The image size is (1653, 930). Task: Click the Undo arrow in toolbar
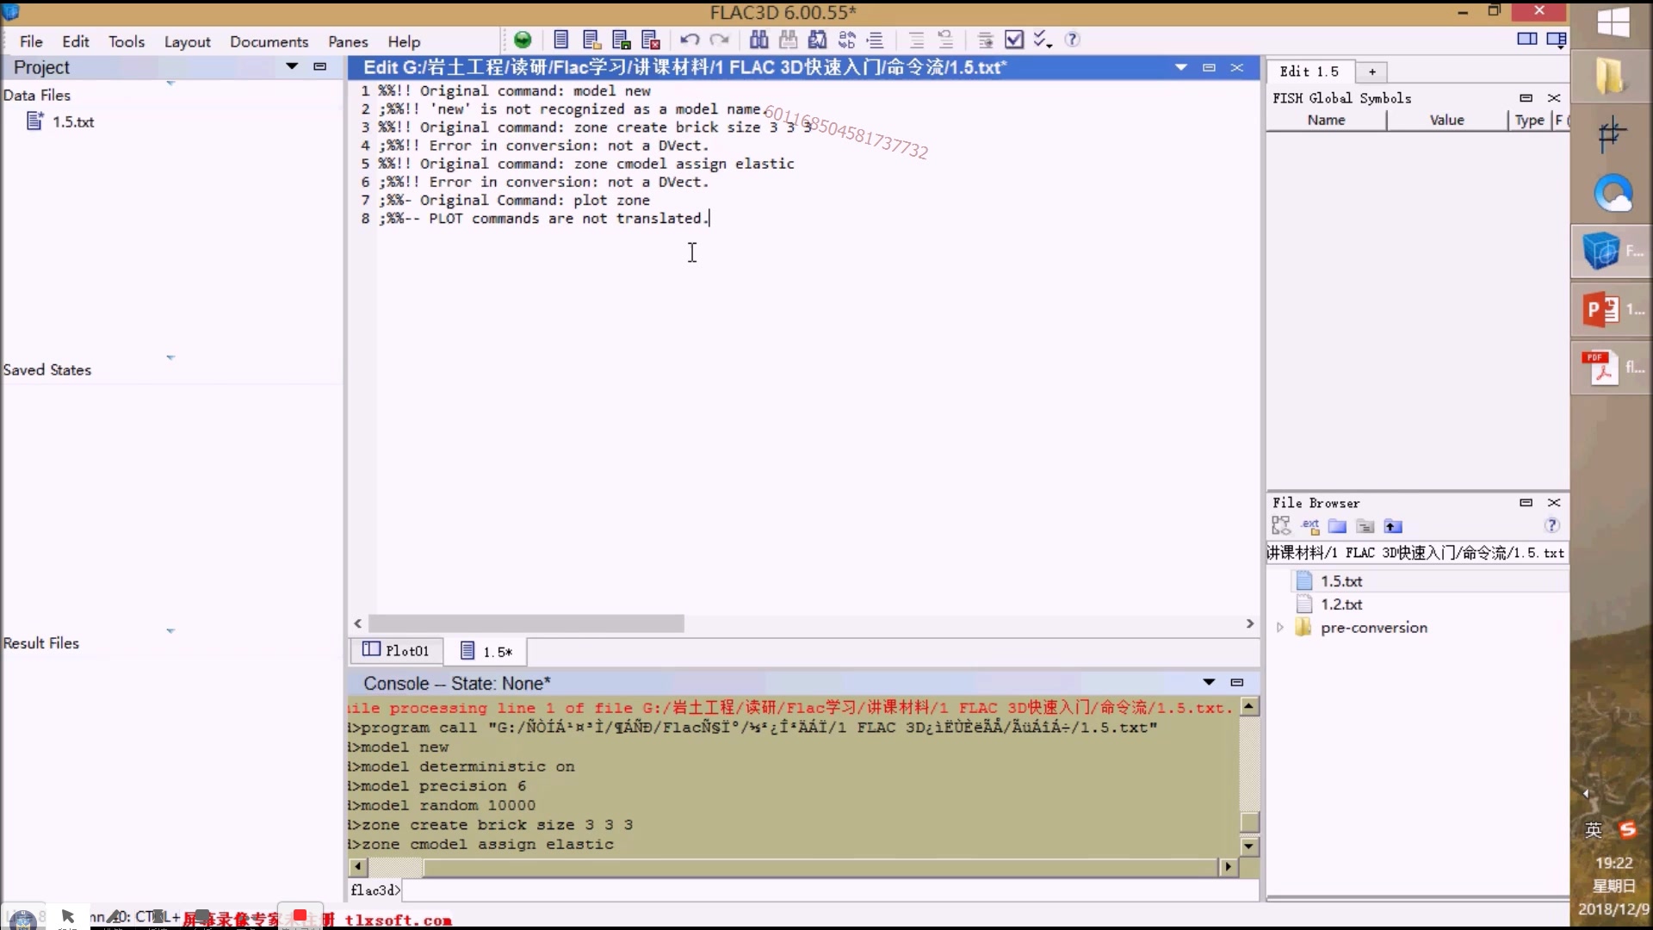pyautogui.click(x=689, y=40)
